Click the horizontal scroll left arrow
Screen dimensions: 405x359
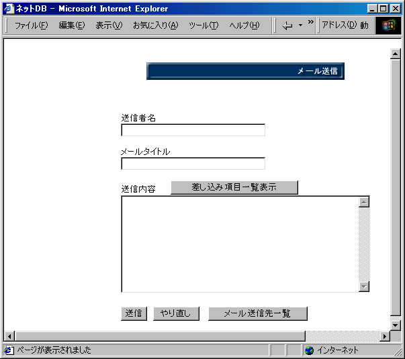coord(9,336)
